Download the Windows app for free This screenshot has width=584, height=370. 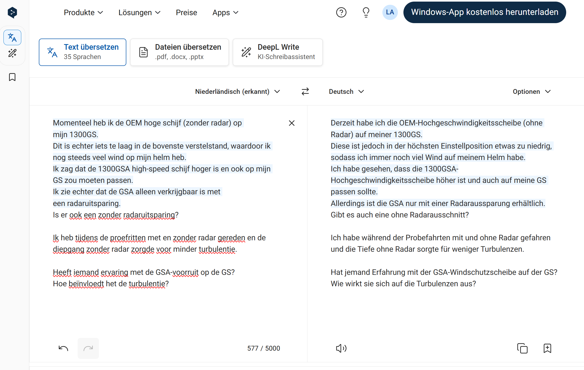pos(485,12)
